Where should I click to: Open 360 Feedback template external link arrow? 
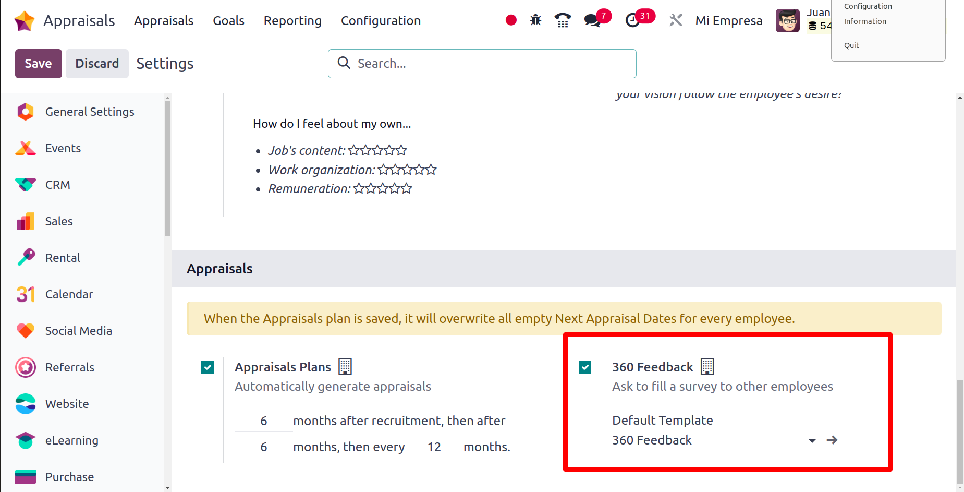pos(832,440)
